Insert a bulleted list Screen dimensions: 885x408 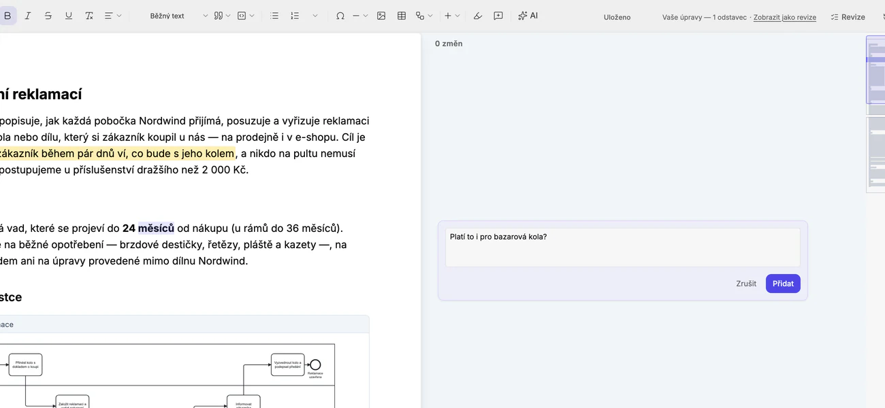[274, 16]
